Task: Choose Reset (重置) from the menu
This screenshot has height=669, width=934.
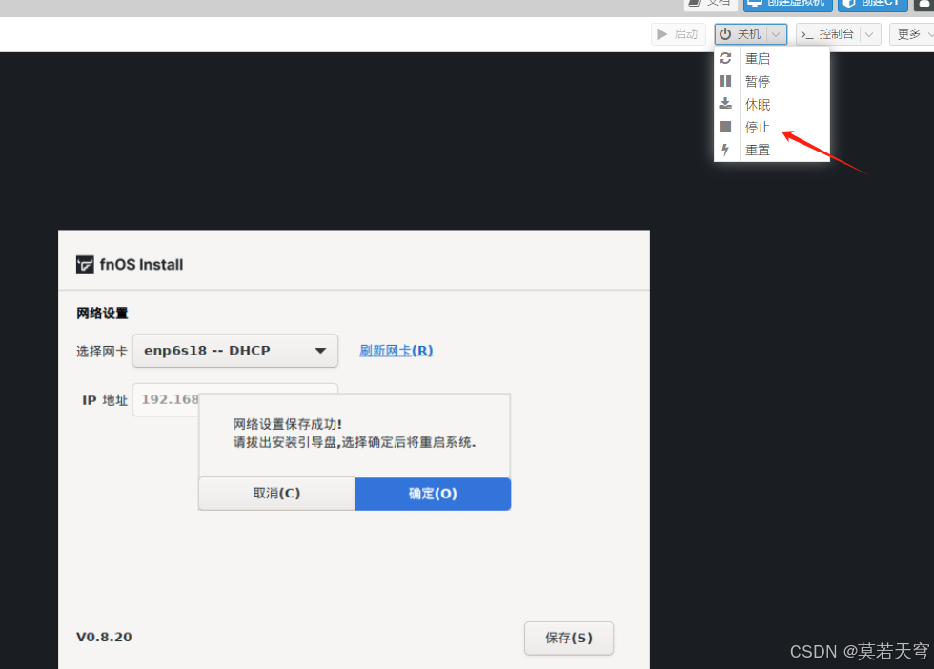Action: tap(771, 150)
